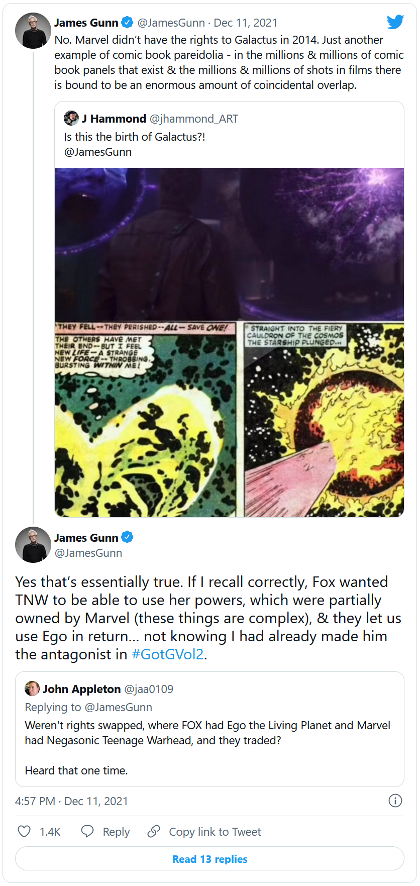The image size is (420, 886).
Task: Click the reply speech bubble icon
Action: tap(87, 831)
